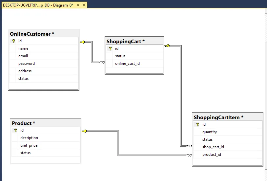The width and height of the screenshot is (267, 181).
Task: Select the address column in OnlineCustomer
Action: tap(44, 71)
